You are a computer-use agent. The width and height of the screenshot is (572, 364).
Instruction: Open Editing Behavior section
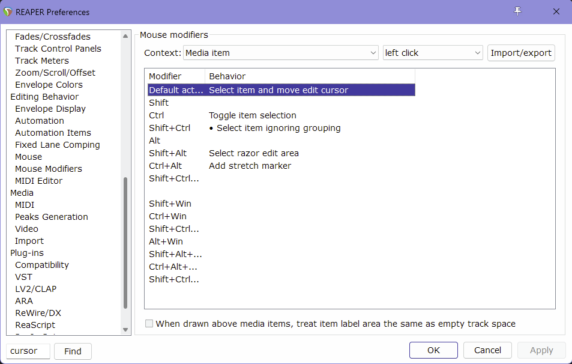click(x=44, y=97)
